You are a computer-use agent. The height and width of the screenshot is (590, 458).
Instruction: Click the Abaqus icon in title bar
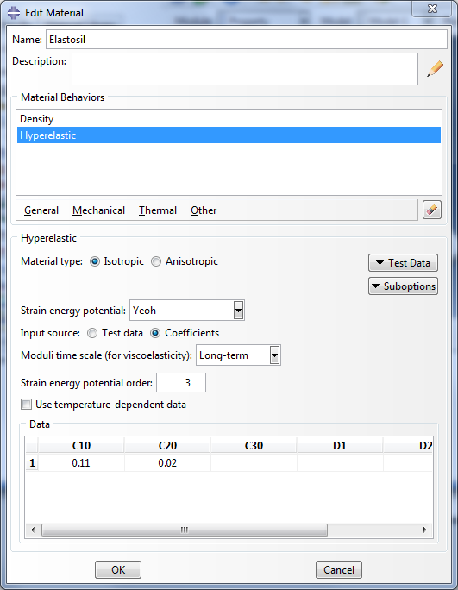tap(14, 13)
